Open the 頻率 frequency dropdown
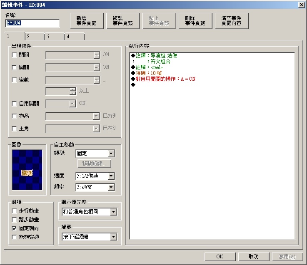The image size is (307, 265). click(95, 187)
